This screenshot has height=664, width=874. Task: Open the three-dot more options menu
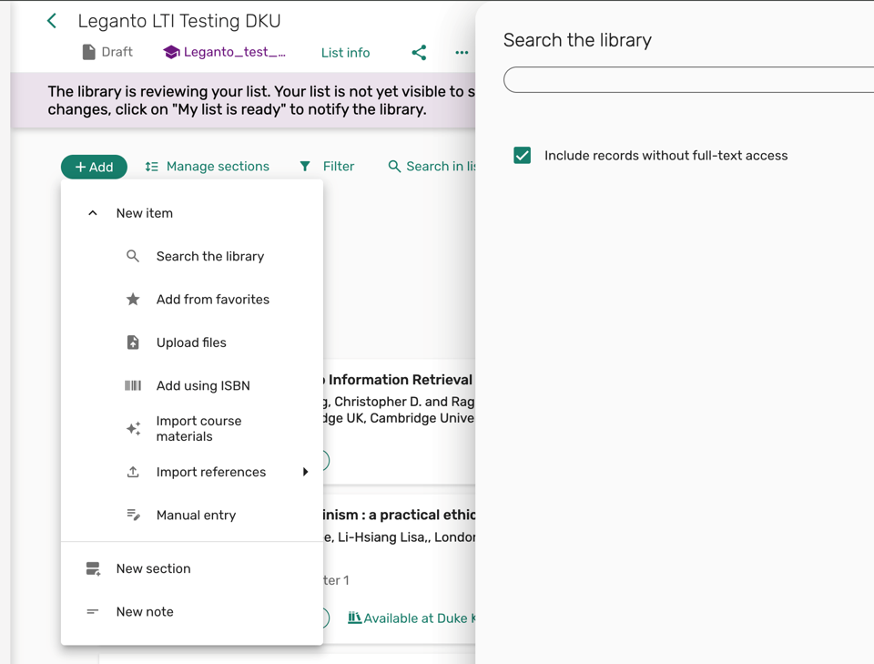point(462,53)
